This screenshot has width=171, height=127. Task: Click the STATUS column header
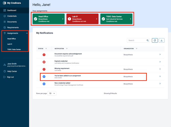pos(41,49)
